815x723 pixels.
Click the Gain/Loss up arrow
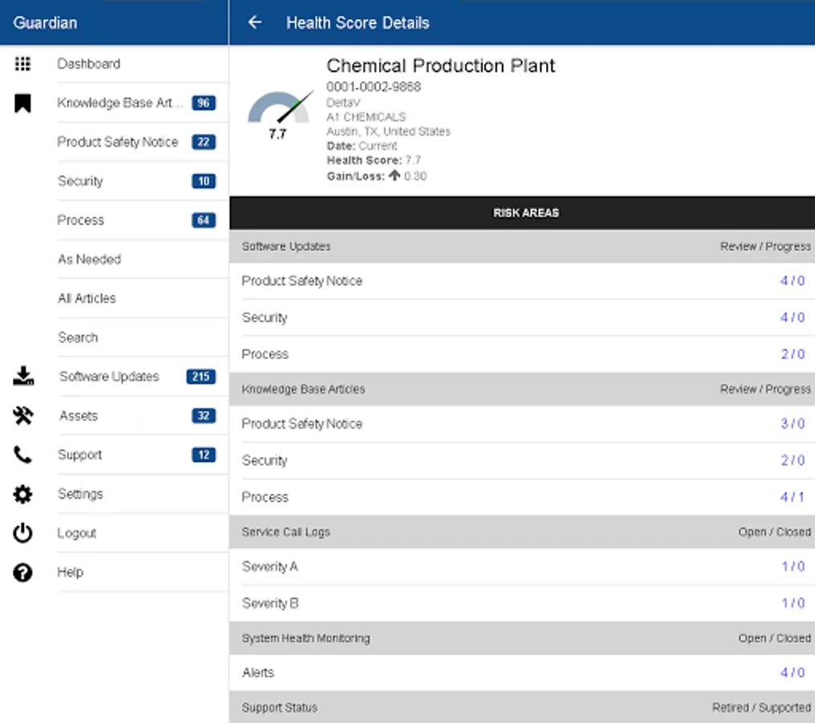coord(394,175)
